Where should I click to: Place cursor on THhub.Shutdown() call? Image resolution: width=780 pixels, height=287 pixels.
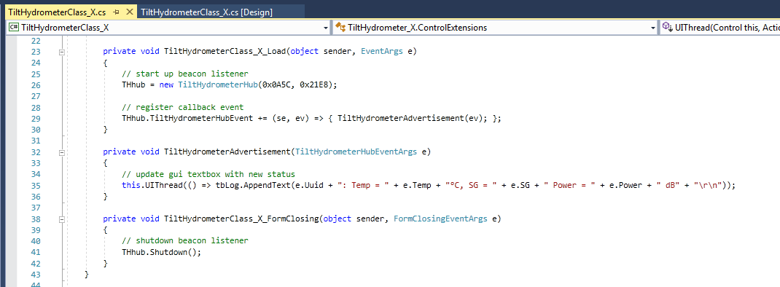tap(161, 252)
